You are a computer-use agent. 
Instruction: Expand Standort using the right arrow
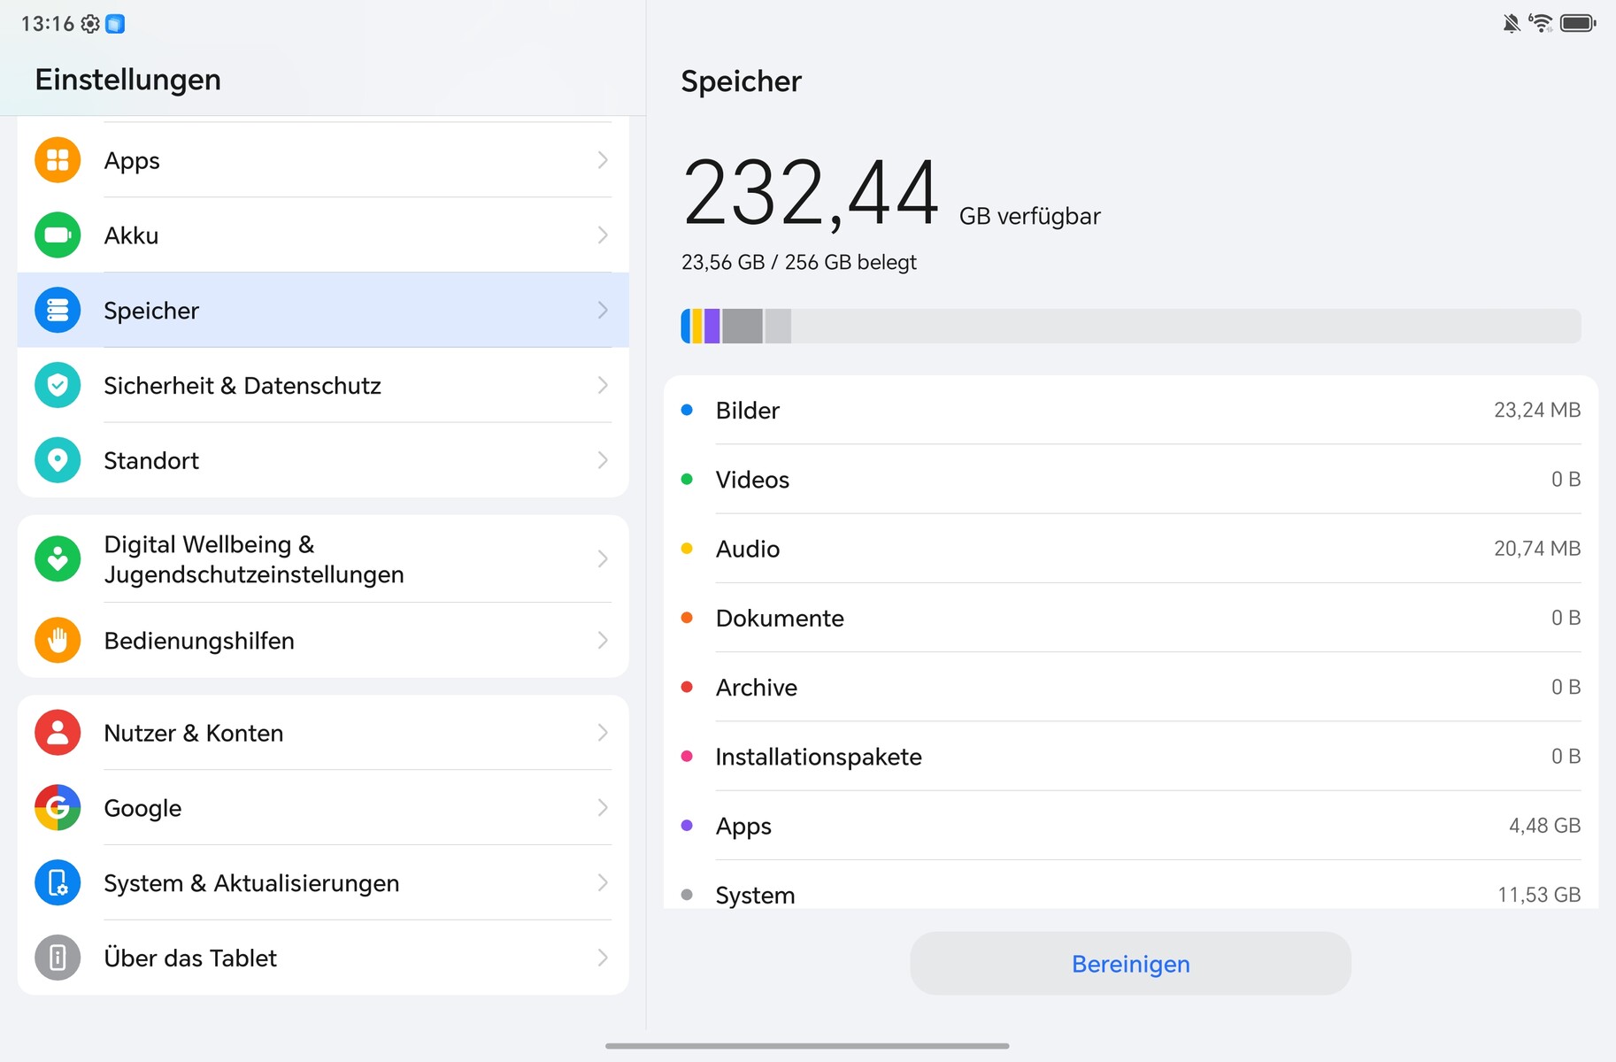pyautogui.click(x=602, y=460)
